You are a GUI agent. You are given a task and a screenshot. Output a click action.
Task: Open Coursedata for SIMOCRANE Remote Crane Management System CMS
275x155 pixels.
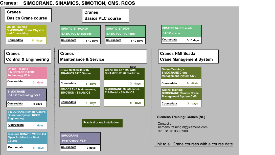169,104
